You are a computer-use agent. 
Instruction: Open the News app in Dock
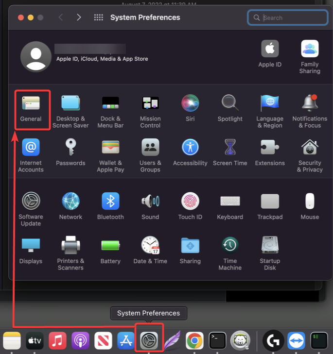[x=103, y=340]
